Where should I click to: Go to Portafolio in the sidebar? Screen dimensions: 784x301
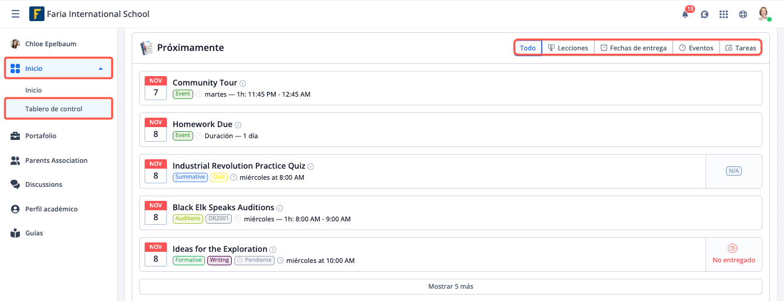coord(41,136)
